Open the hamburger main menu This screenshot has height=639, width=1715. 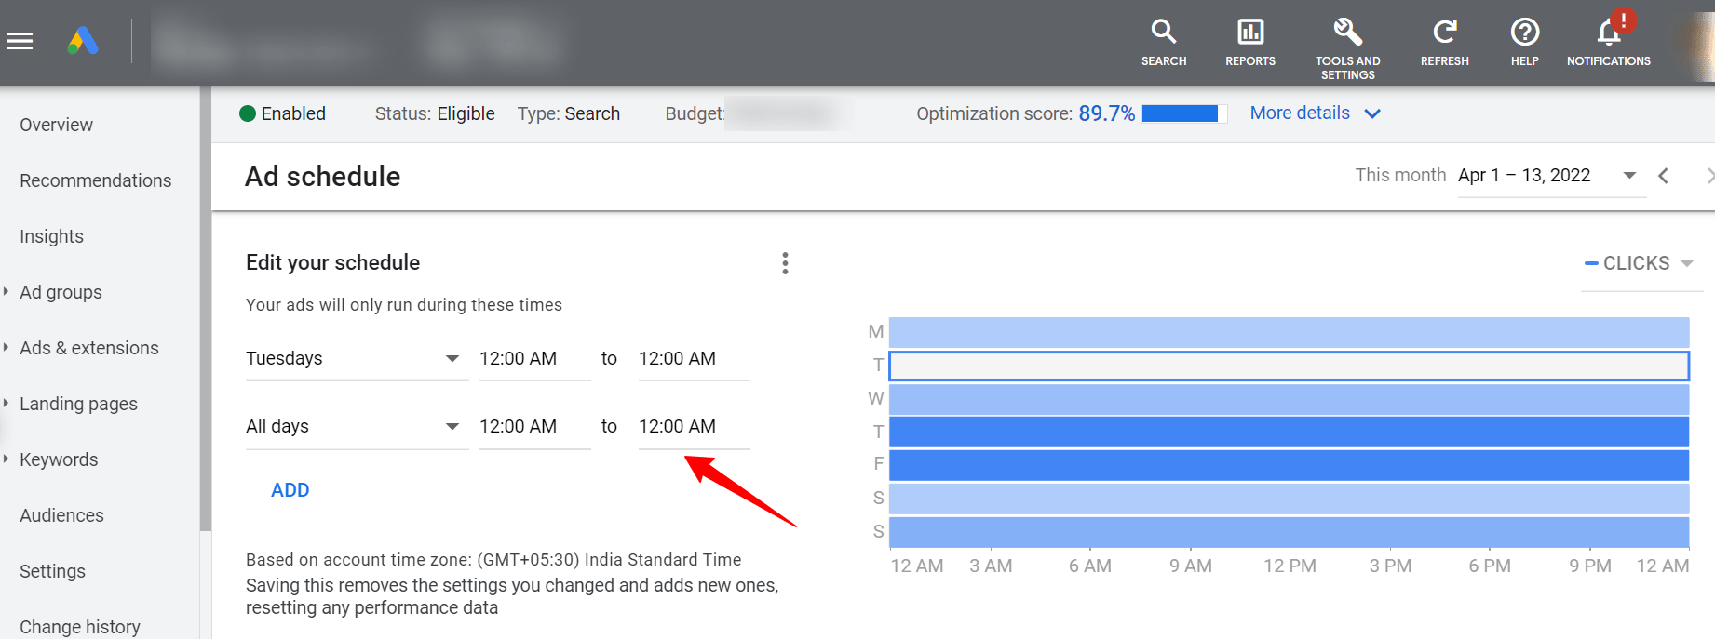pyautogui.click(x=20, y=41)
